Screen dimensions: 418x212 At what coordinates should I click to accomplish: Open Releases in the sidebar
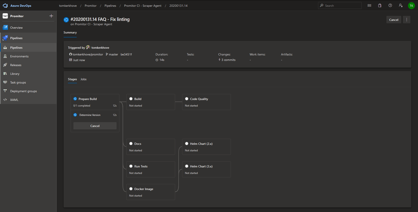pos(28,65)
